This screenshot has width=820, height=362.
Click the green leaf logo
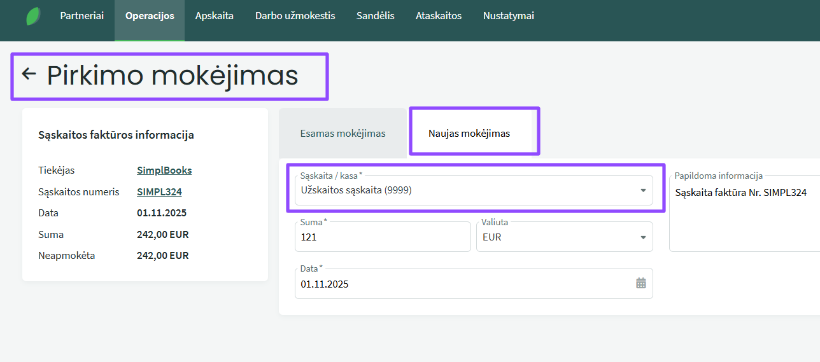(x=32, y=17)
